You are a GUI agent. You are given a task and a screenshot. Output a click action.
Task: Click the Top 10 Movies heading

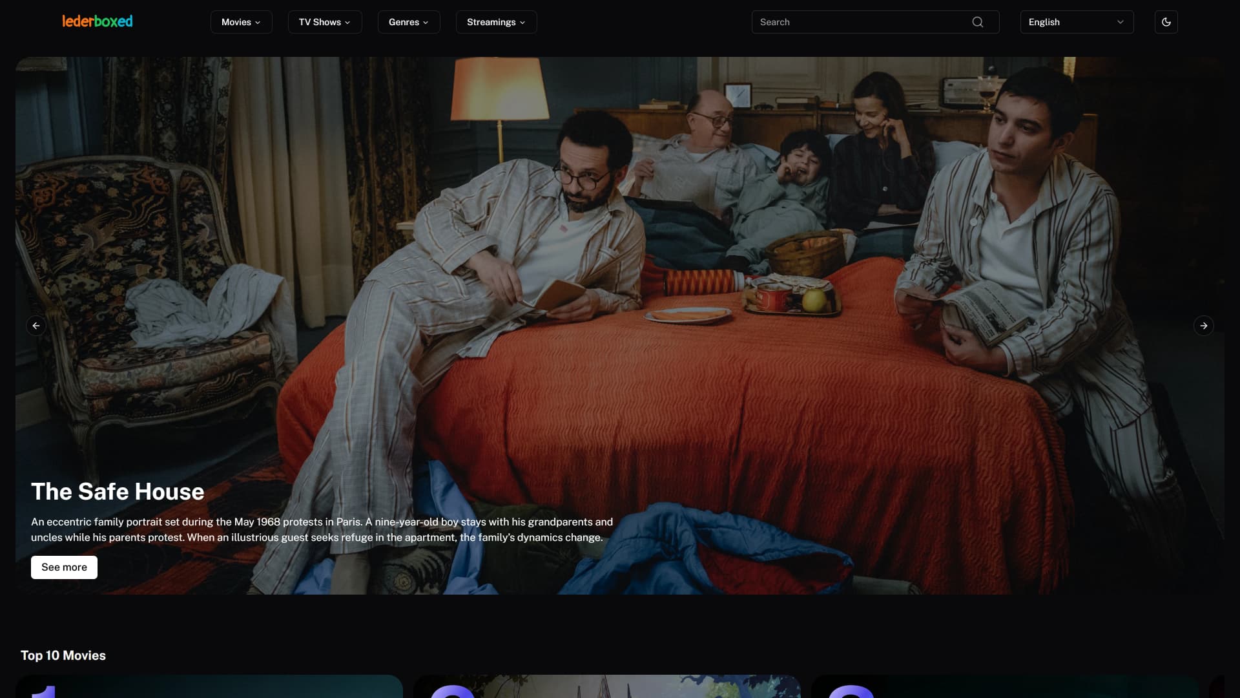pos(63,655)
